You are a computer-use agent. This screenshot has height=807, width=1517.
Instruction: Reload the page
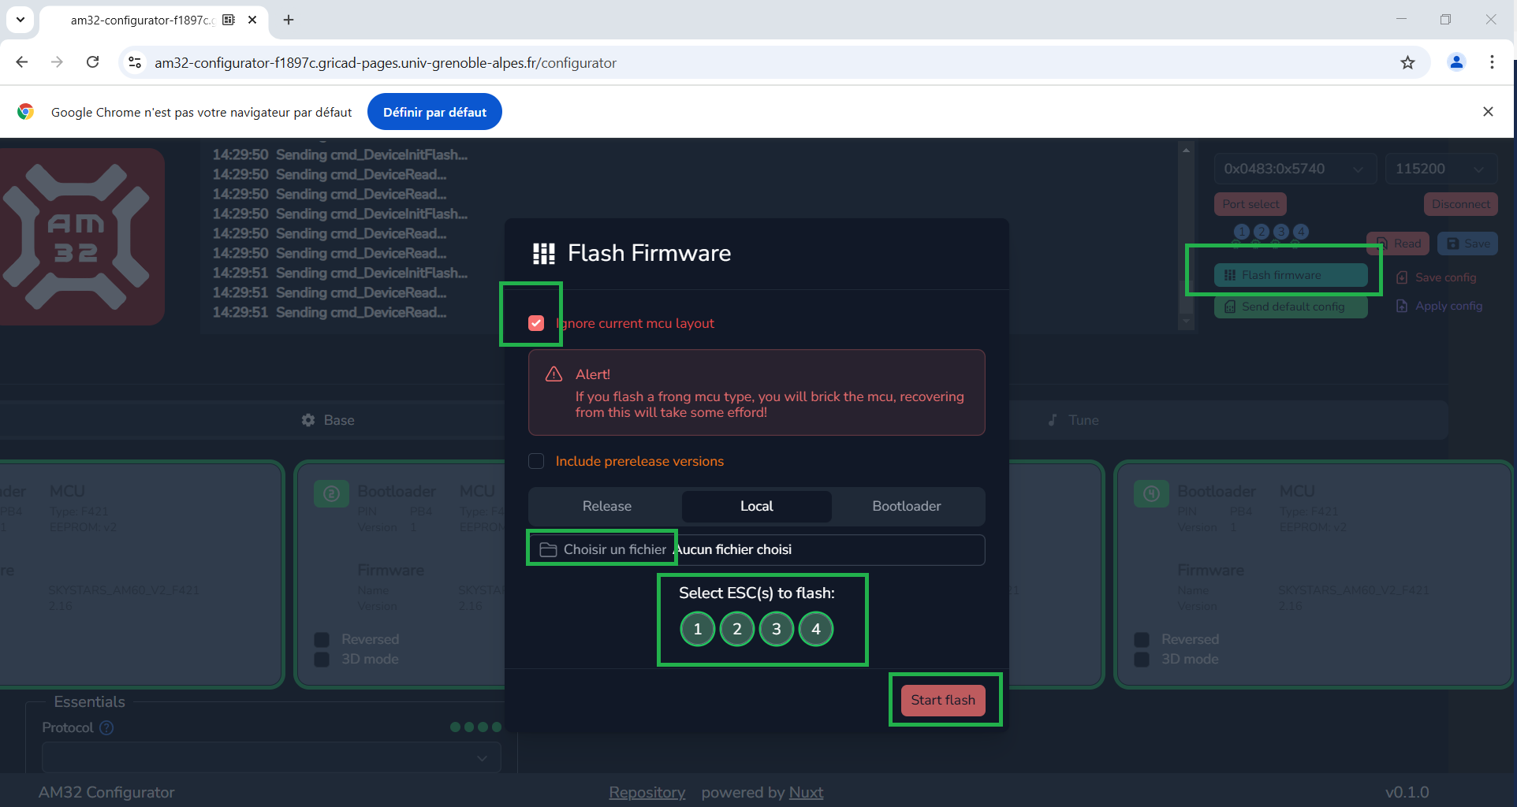[92, 62]
